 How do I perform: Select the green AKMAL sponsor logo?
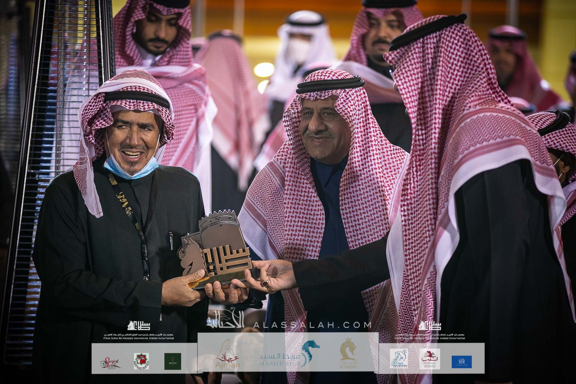click(x=172, y=361)
